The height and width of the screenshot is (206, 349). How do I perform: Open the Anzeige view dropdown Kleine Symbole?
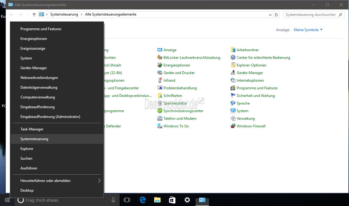tap(308, 30)
